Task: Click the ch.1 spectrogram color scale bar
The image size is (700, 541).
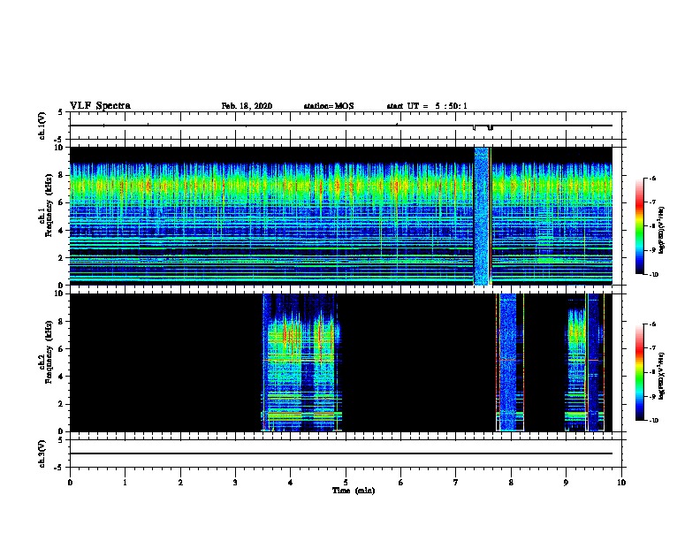Action: tap(639, 226)
